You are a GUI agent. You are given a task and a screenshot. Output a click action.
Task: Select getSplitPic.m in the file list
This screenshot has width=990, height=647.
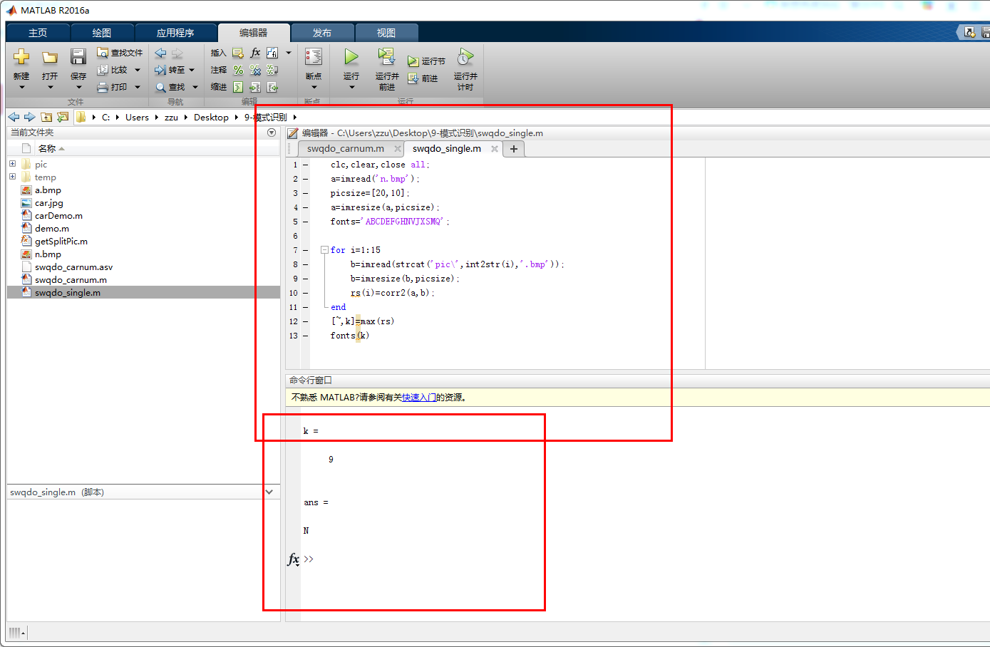(x=61, y=241)
